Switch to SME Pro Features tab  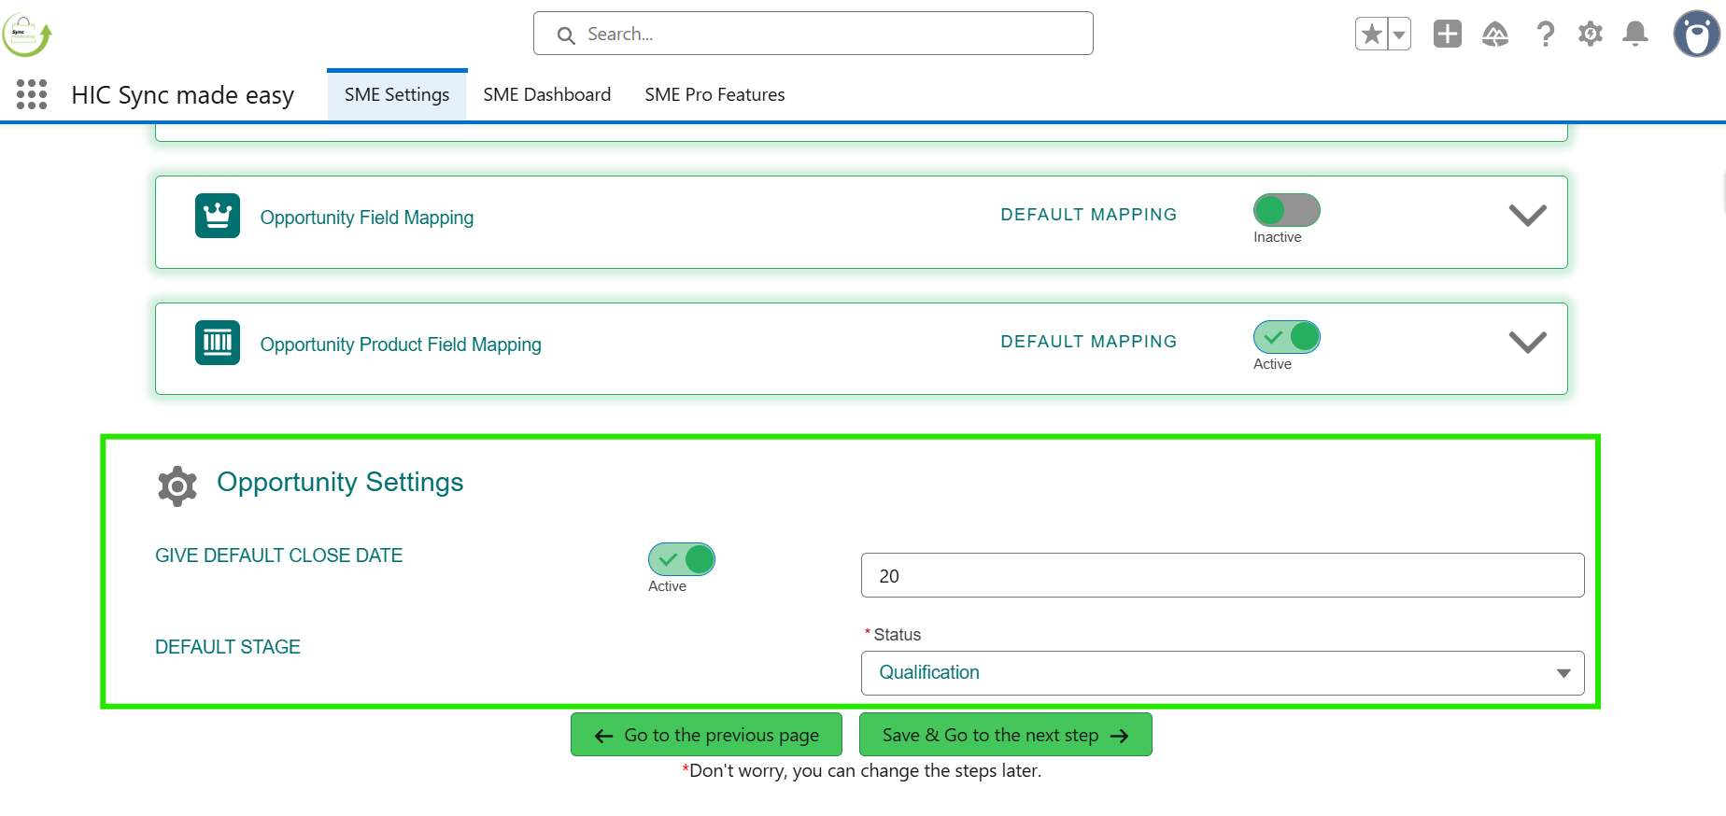click(x=714, y=95)
